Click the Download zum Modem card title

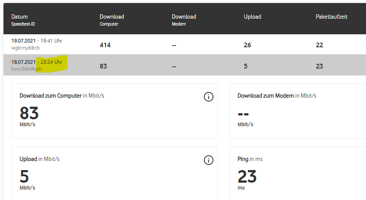265,95
